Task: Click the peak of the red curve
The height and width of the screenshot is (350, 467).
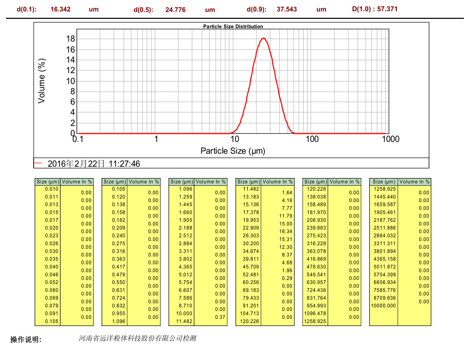Action: pyautogui.click(x=263, y=38)
